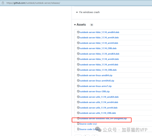152x136 pixels.
Task: Click package icon beside hbbs arm64.deb
Action: coord(78,59)
